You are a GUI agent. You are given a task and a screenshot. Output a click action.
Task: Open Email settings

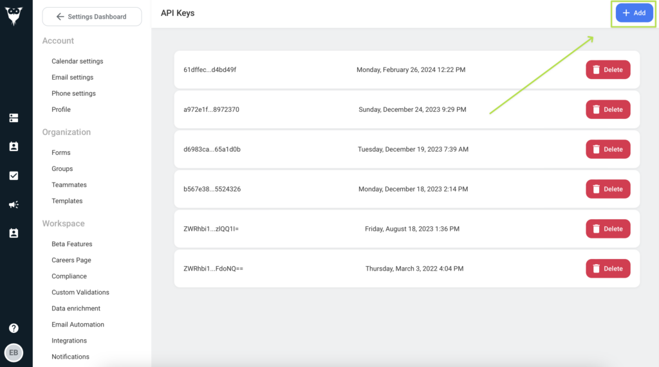pyautogui.click(x=72, y=77)
